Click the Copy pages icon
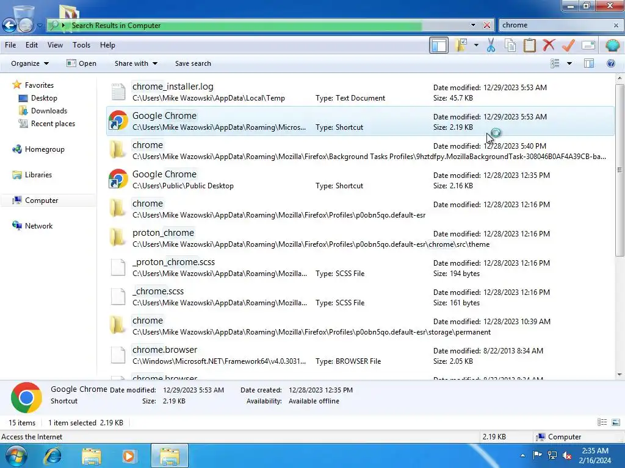Viewport: 625px width, 468px height. tap(510, 45)
